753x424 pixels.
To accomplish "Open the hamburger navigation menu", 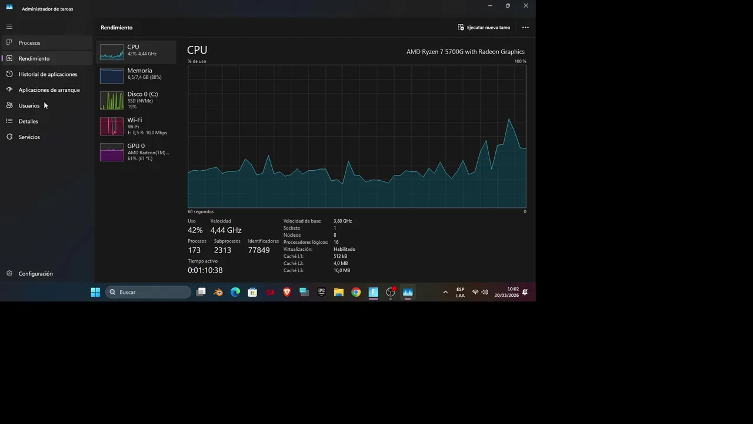I will pyautogui.click(x=9, y=26).
